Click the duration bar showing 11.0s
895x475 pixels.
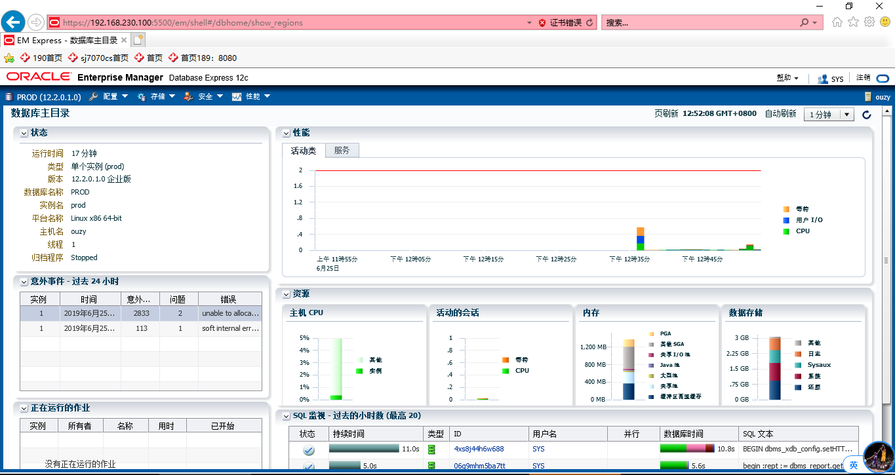coord(364,449)
